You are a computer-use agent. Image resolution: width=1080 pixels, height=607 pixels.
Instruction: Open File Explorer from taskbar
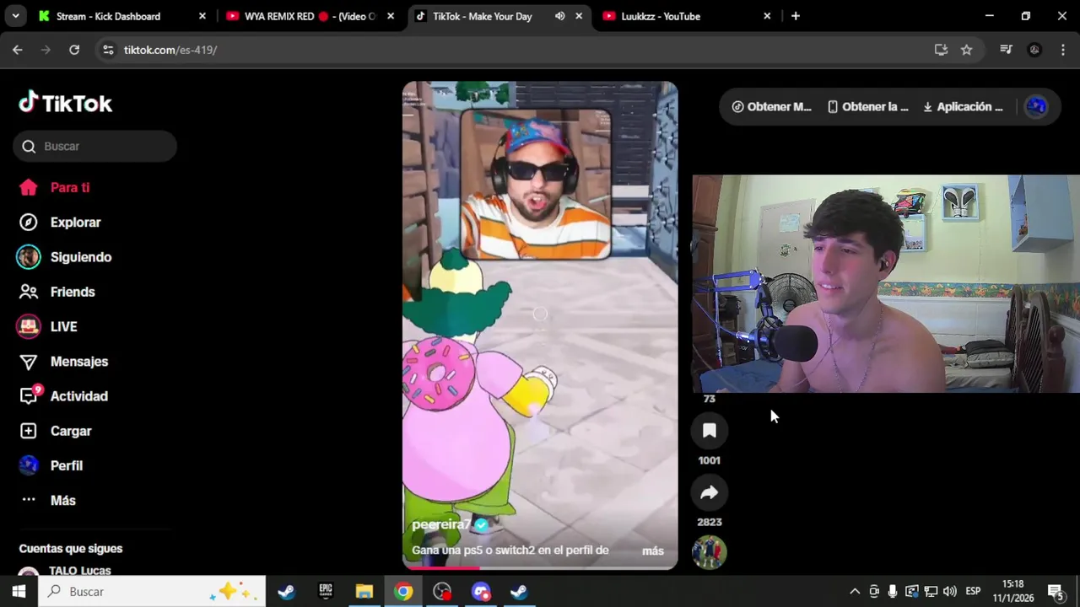[x=364, y=592]
